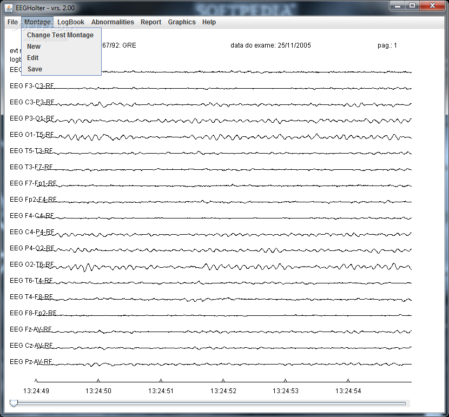The width and height of the screenshot is (449, 417).
Task: Choose Change Test Montage from the menu
Action: point(61,35)
